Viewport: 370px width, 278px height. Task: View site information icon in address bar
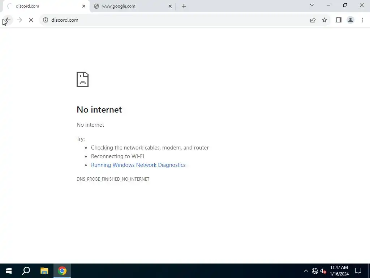point(45,20)
